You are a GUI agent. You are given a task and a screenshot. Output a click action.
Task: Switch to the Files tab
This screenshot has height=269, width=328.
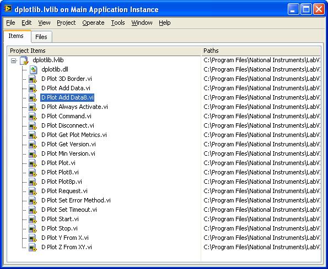41,37
